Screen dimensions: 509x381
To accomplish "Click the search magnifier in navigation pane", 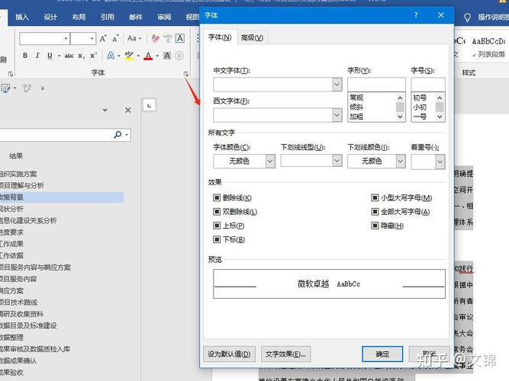I will point(118,134).
